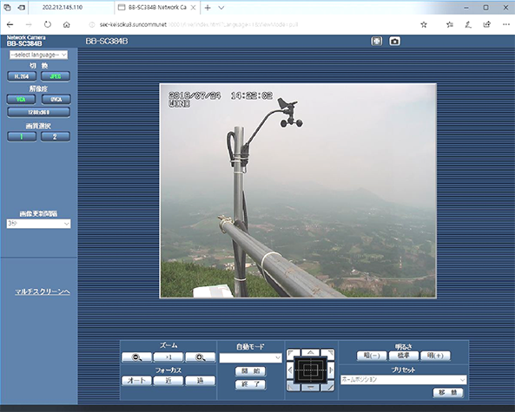Screen dimensions: 515x412
Task: Select VGA resolution
Action: coord(21,99)
